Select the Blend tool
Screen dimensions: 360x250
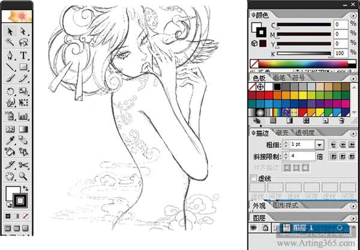click(23, 140)
